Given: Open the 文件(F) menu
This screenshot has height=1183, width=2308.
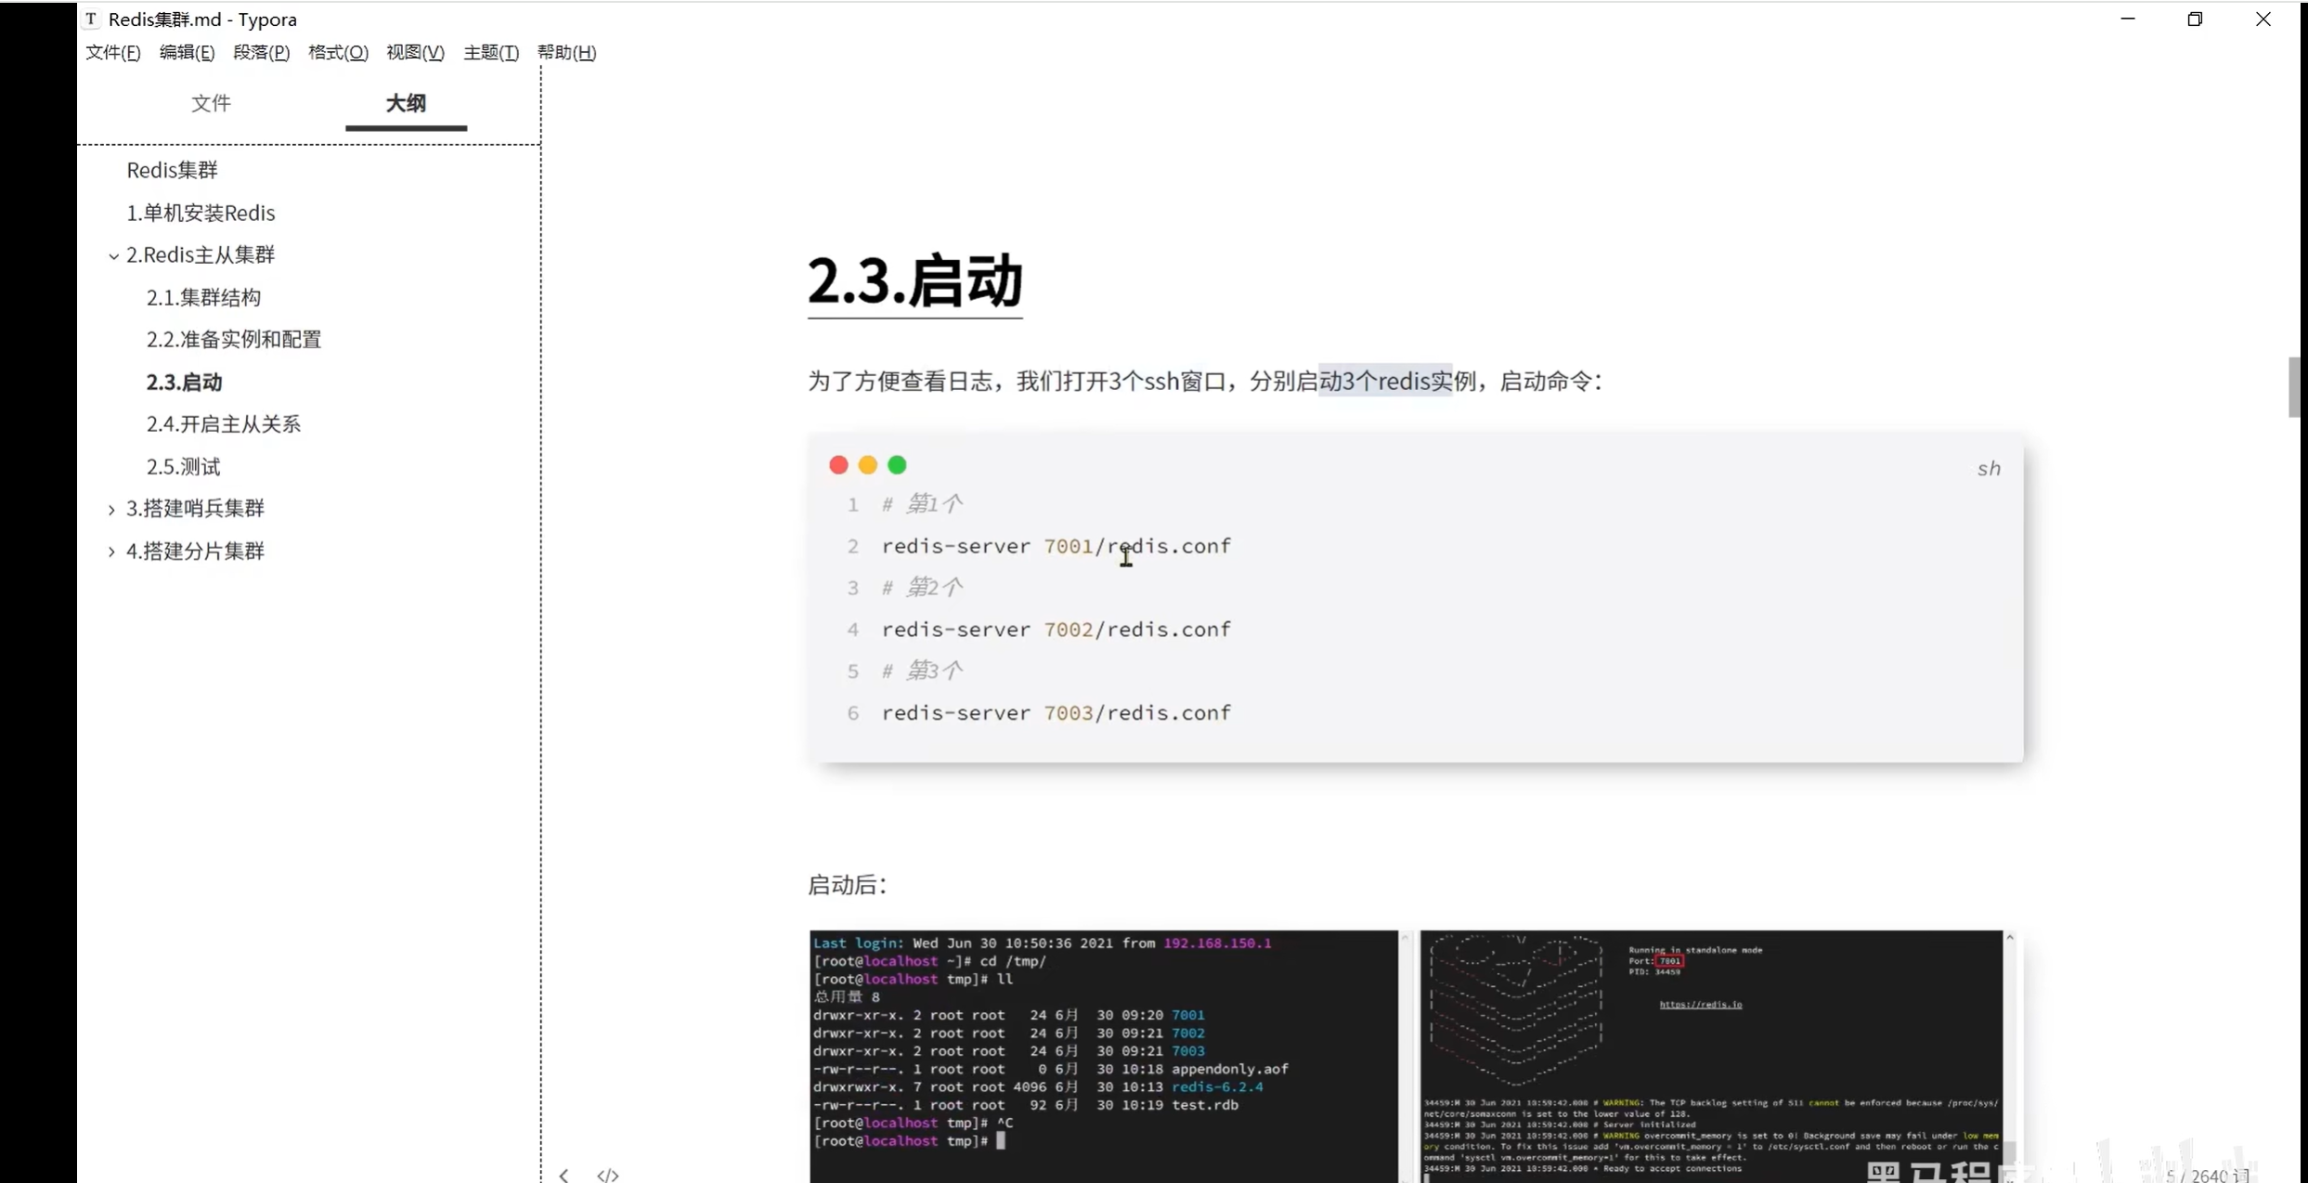Looking at the screenshot, I should (113, 52).
